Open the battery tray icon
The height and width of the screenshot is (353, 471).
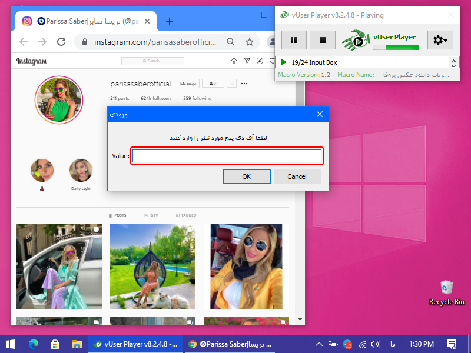[333, 344]
